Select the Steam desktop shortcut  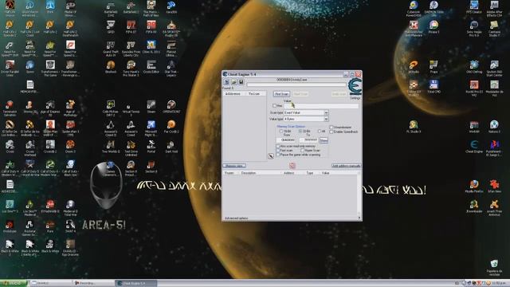tap(151, 107)
